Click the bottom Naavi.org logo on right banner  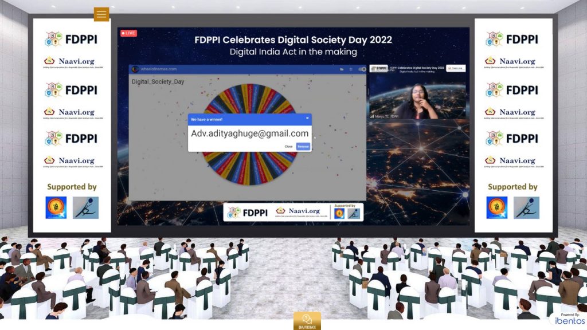(x=514, y=161)
